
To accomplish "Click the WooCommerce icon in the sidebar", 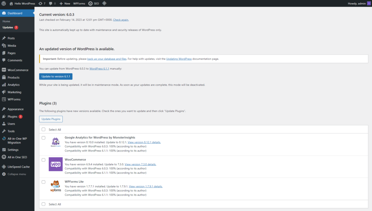I will point(4,70).
